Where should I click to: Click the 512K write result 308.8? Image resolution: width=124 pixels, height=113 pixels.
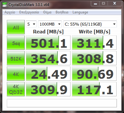tap(94, 58)
